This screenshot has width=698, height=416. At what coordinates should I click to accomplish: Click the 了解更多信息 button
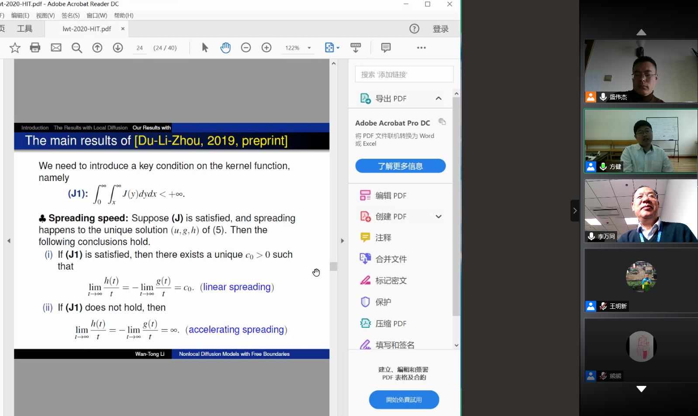pos(400,166)
